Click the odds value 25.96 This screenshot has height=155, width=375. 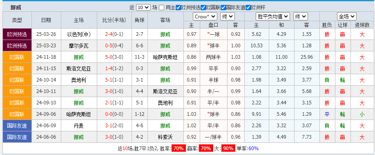click(x=307, y=57)
